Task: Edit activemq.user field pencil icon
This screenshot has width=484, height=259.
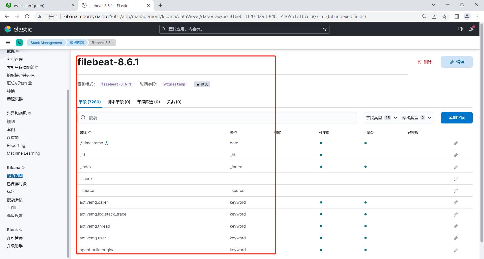Action: [x=456, y=238]
